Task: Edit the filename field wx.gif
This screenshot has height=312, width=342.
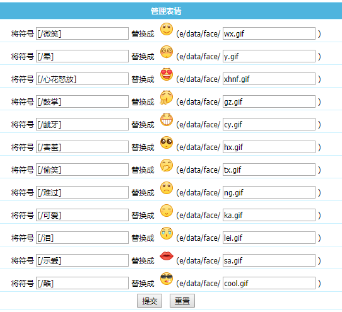Action: coord(269,33)
